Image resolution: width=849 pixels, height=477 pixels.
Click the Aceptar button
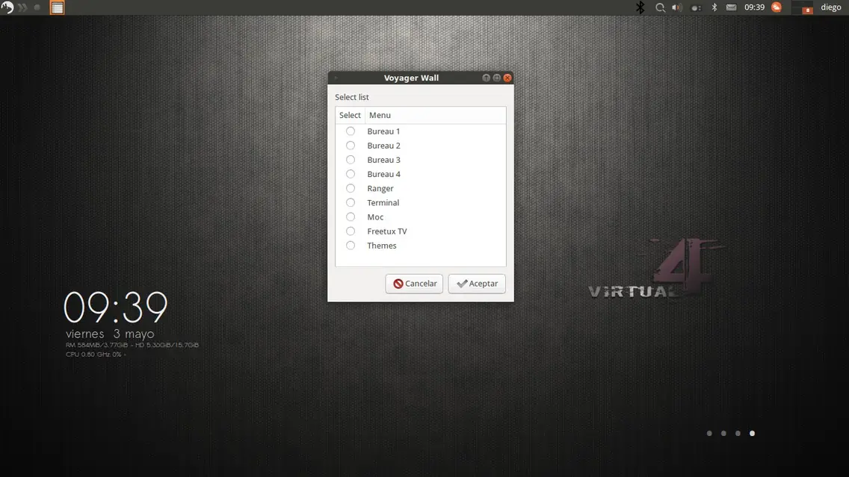(x=477, y=284)
